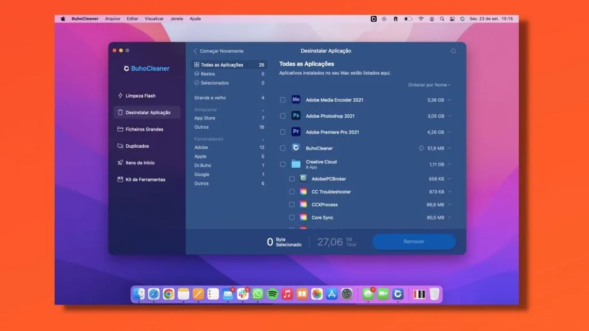Screen dimensions: 589x331
Task: Click the Adobe Premiere Pro icon
Action: (296, 132)
